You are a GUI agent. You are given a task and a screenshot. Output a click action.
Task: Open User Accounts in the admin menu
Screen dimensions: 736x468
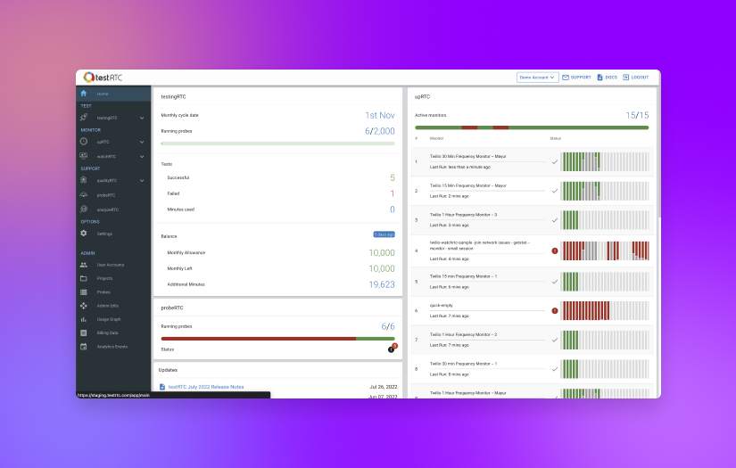113,265
